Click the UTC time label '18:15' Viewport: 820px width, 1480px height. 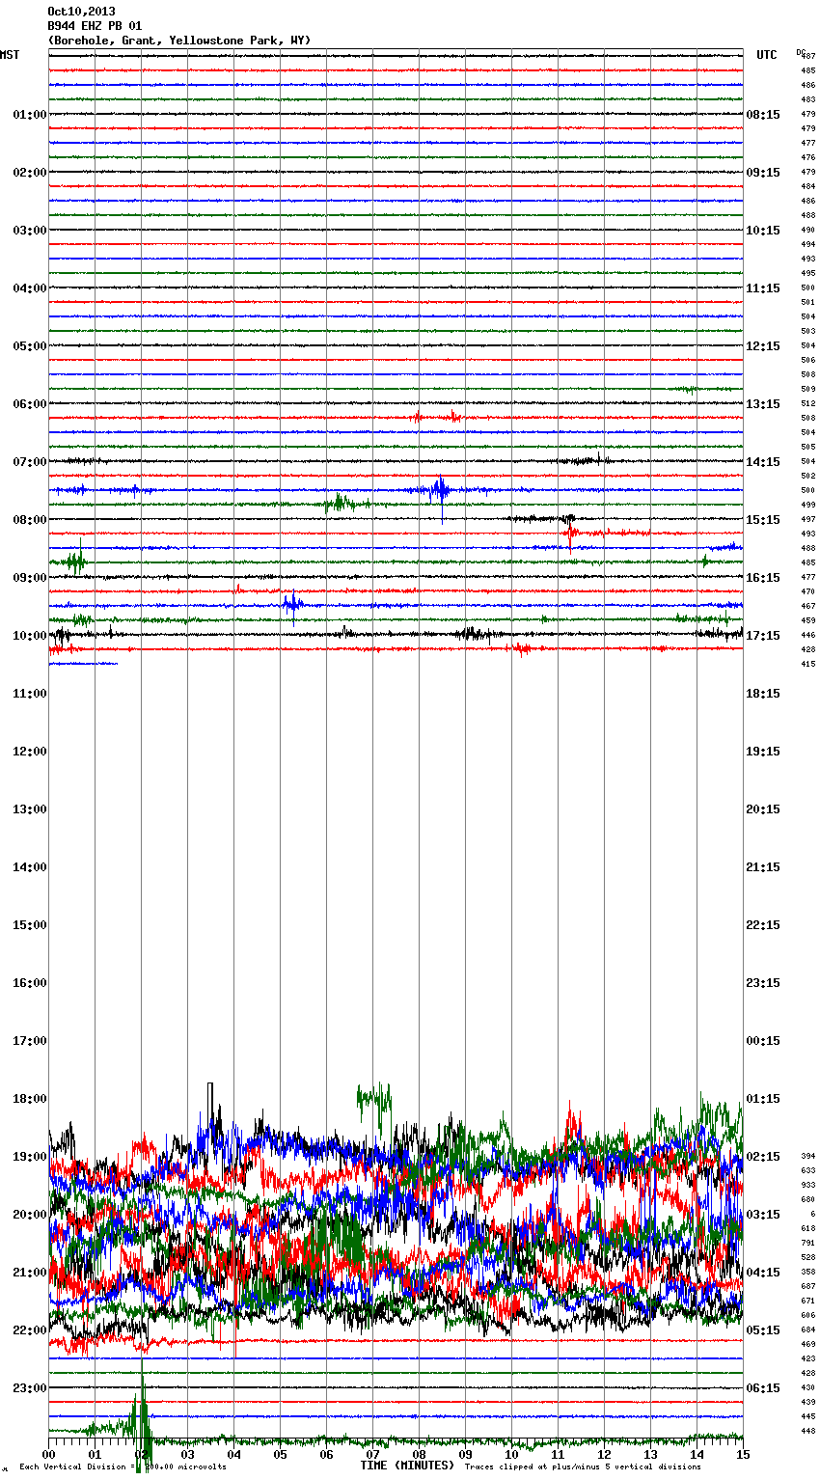click(x=763, y=694)
